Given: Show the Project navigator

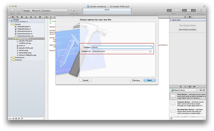Looking at the screenshot, I should (13, 17).
